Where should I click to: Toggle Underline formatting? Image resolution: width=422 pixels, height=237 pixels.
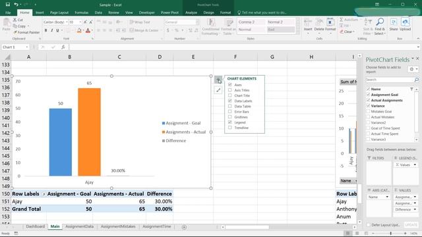pyautogui.click(x=57, y=30)
